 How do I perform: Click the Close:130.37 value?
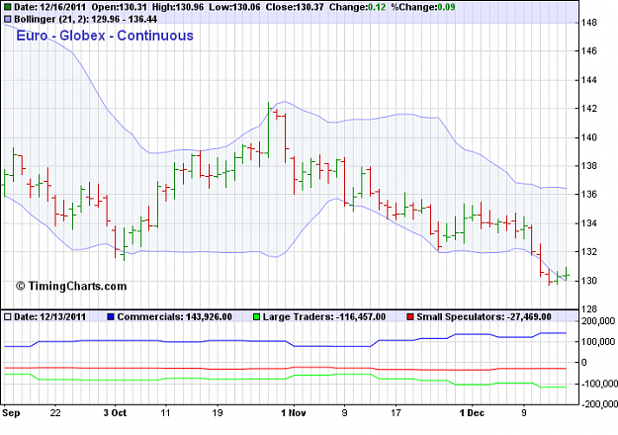coord(295,7)
